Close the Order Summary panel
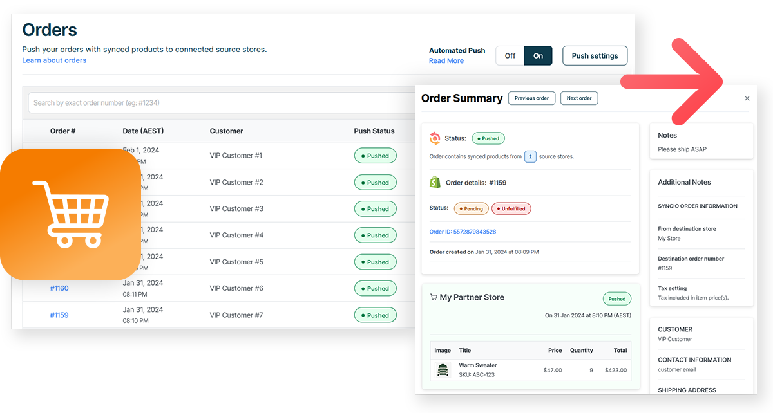Image resolution: width=773 pixels, height=413 pixels. pyautogui.click(x=747, y=98)
